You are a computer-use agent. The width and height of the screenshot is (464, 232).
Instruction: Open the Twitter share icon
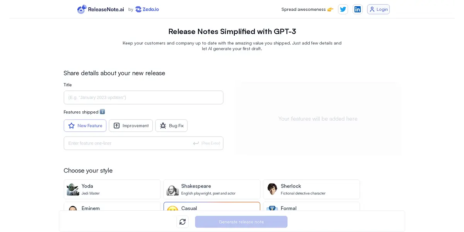point(343,9)
